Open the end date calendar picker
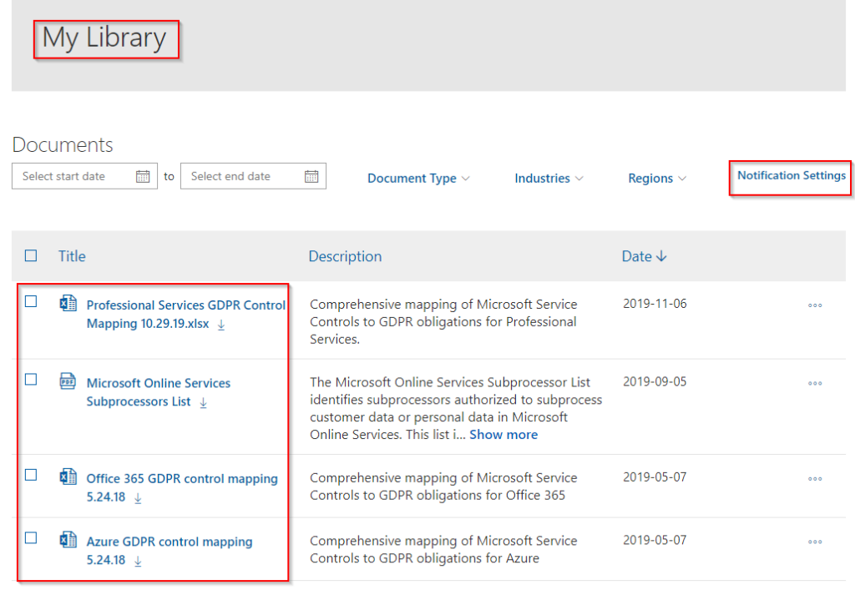855x600 pixels. pyautogui.click(x=311, y=176)
